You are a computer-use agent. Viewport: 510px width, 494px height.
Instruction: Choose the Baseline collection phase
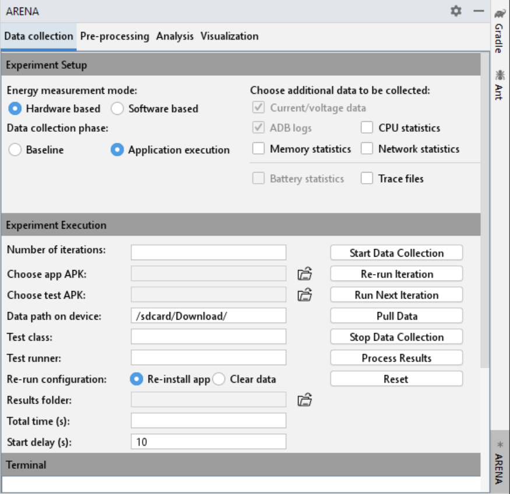pyautogui.click(x=15, y=150)
